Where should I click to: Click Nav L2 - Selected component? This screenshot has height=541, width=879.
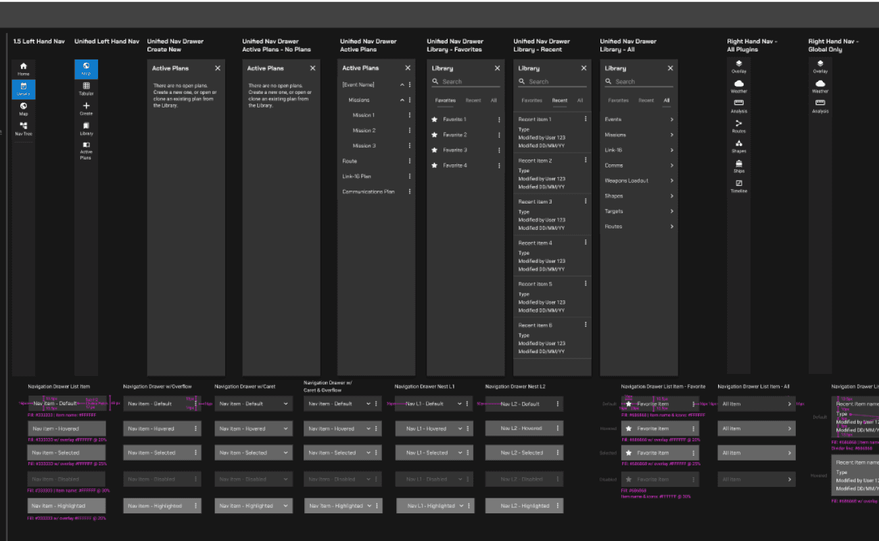(x=525, y=453)
